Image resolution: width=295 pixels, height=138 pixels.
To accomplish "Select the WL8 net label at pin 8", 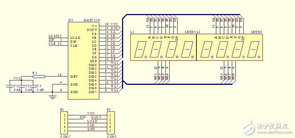I will 114,91.
